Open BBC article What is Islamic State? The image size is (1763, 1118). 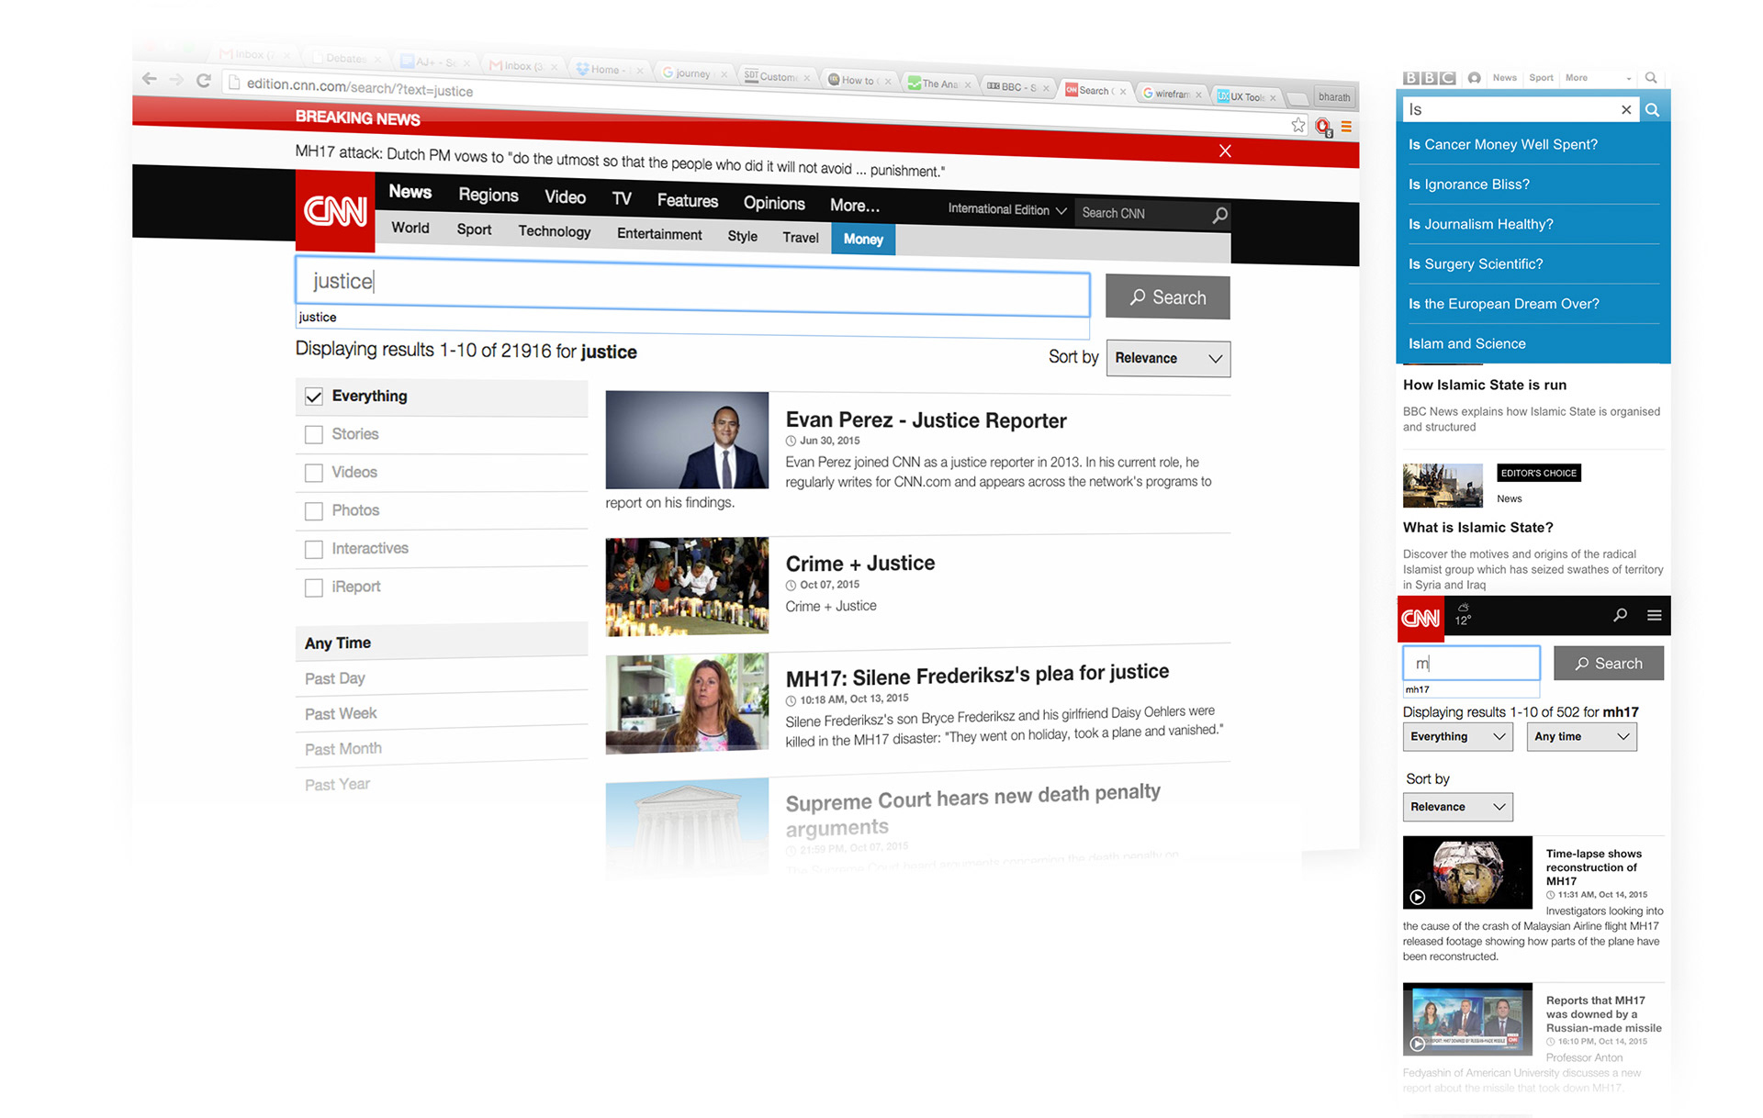click(1477, 528)
